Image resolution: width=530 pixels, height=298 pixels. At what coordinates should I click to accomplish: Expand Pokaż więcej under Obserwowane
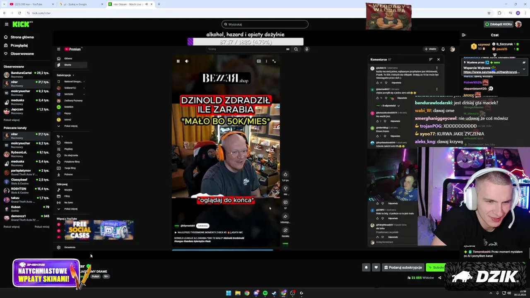click(12, 120)
